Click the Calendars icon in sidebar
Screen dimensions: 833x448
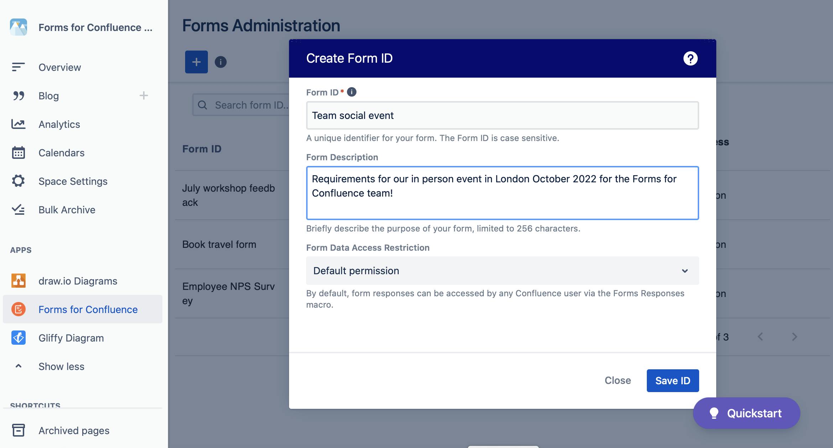tap(19, 152)
